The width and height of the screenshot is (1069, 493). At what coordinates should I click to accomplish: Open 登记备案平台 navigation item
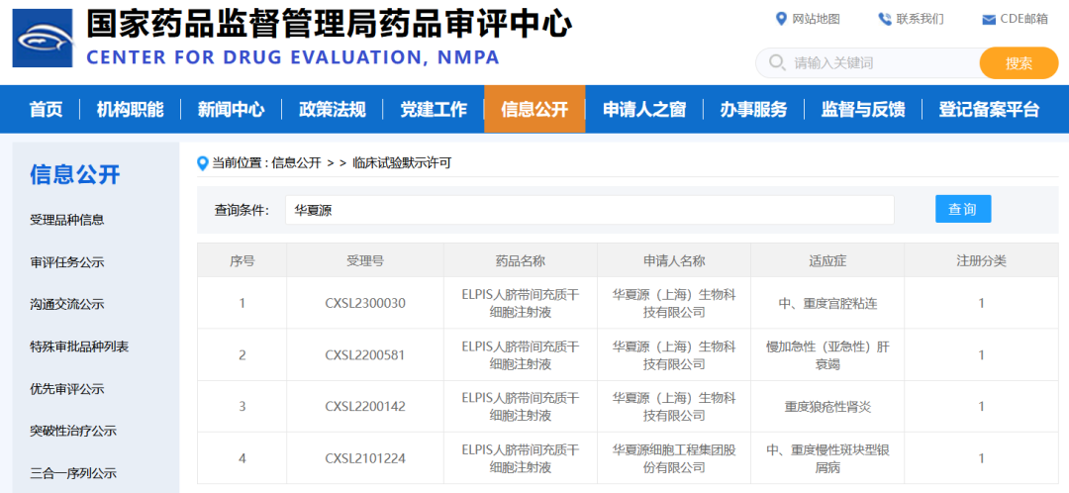pos(989,109)
